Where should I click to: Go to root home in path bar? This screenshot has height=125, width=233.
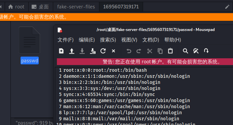(x=16, y=7)
